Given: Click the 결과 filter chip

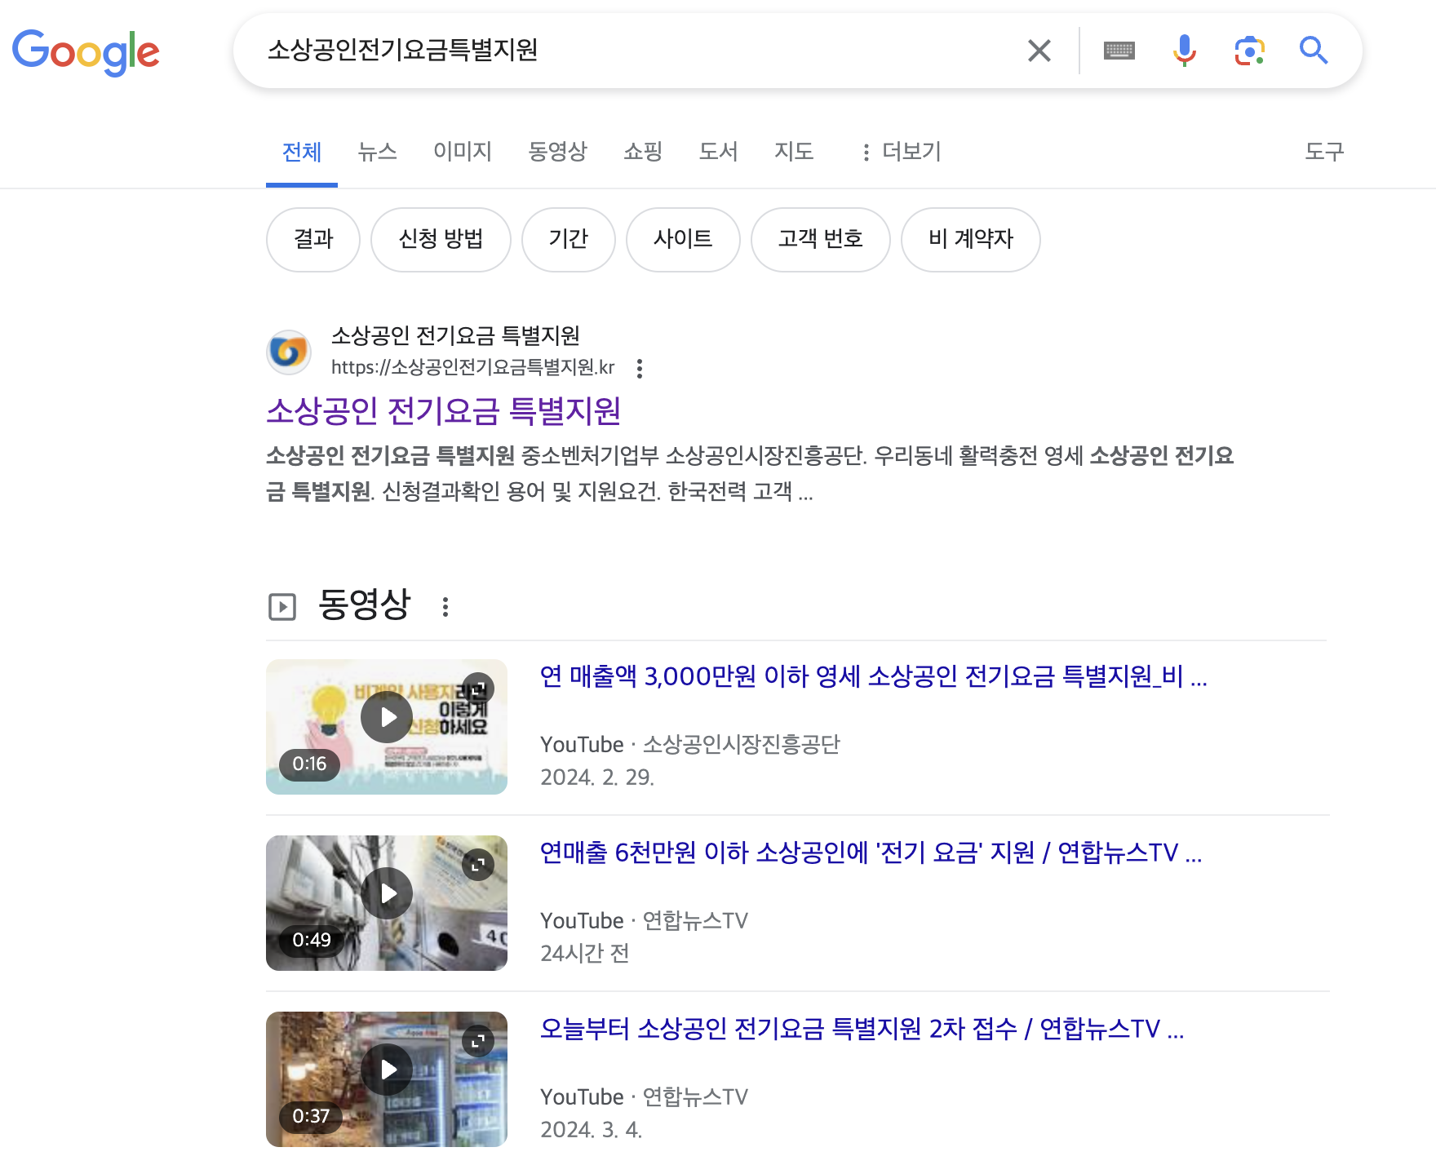Looking at the screenshot, I should (313, 239).
